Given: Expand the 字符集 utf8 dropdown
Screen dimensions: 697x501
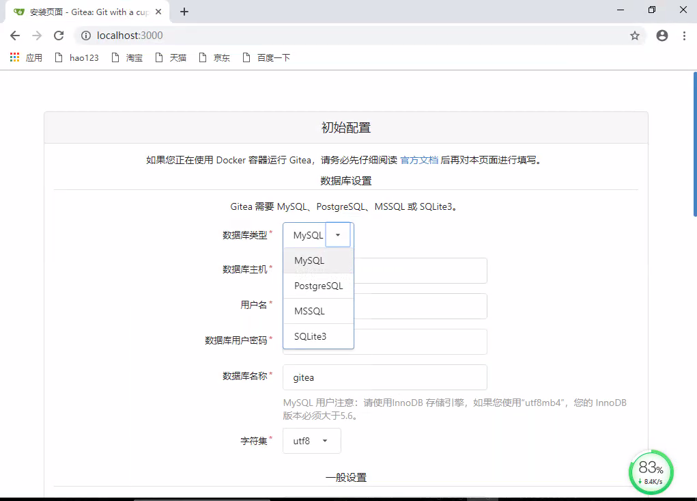Looking at the screenshot, I should point(311,441).
